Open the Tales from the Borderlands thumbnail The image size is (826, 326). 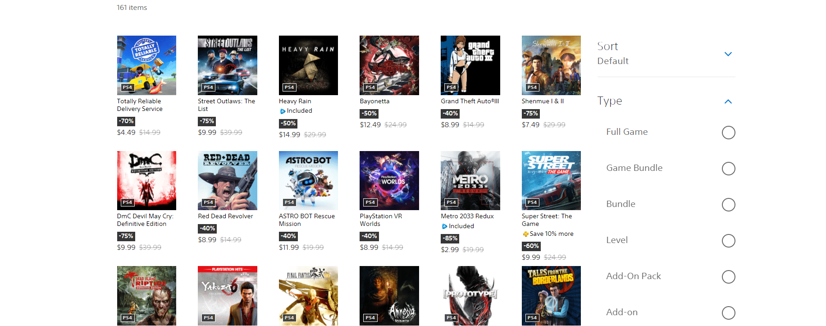tap(551, 296)
